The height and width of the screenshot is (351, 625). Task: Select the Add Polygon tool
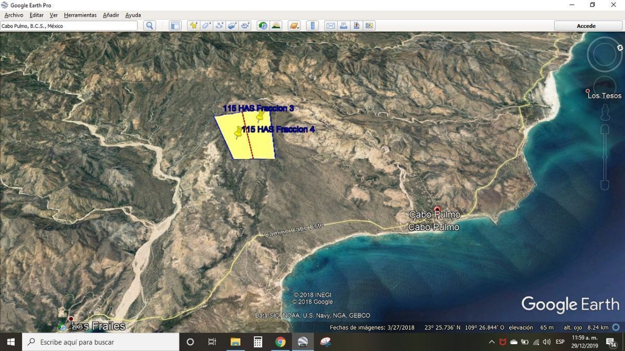[207, 26]
